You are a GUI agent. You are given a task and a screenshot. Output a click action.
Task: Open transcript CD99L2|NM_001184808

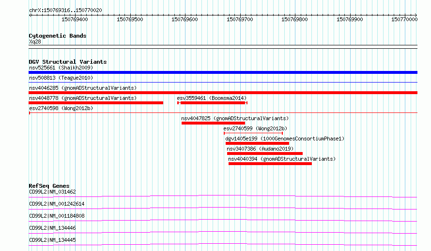point(57,216)
